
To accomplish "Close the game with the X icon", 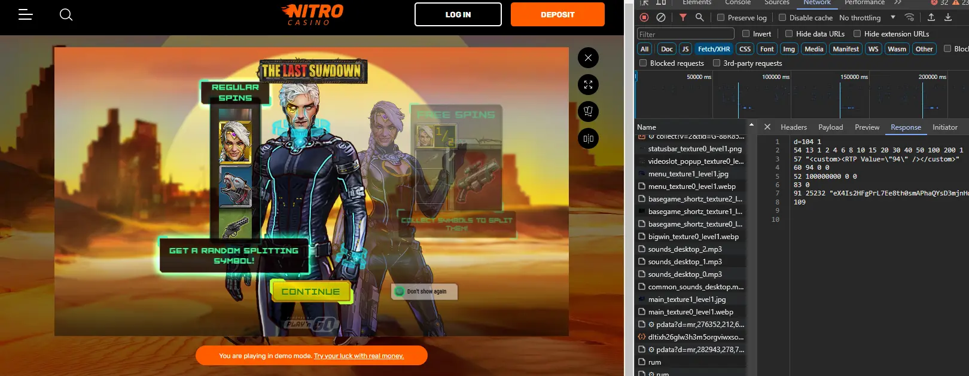I will [x=588, y=58].
